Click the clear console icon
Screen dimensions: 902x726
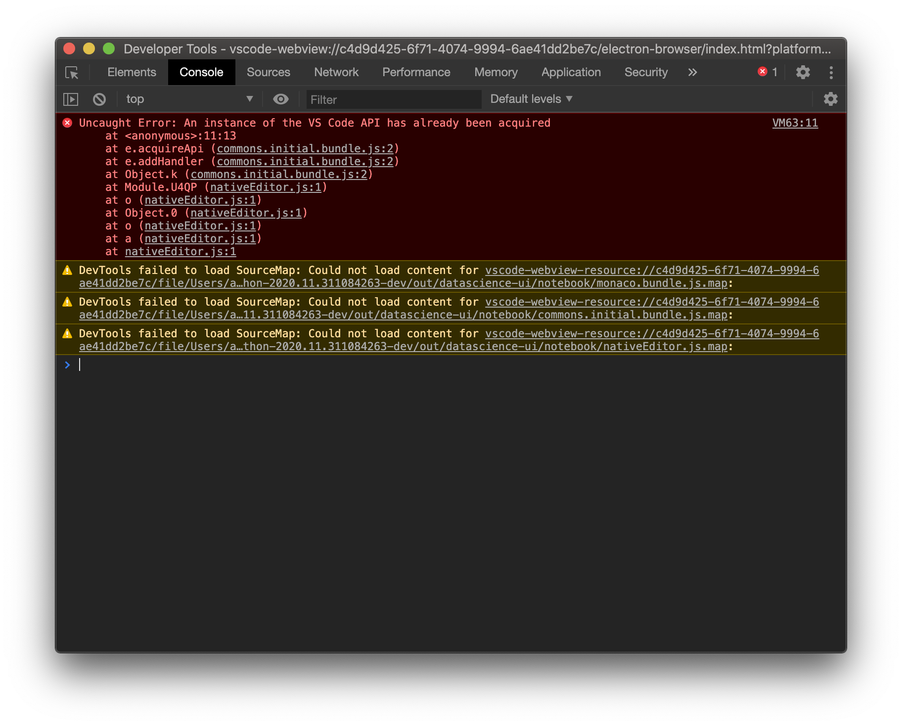point(99,99)
